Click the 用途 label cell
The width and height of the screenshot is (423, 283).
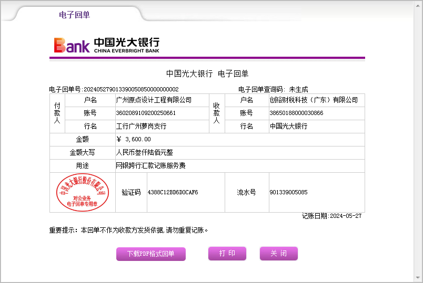tap(83, 165)
